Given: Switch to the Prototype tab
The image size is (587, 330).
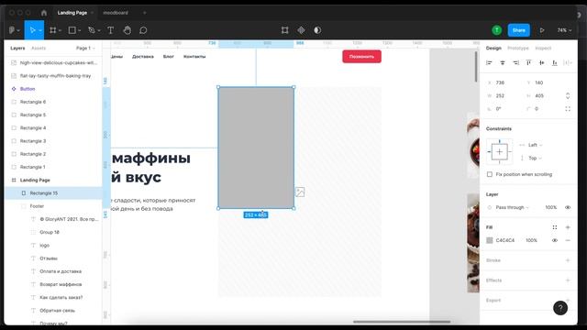Looking at the screenshot, I should point(518,49).
